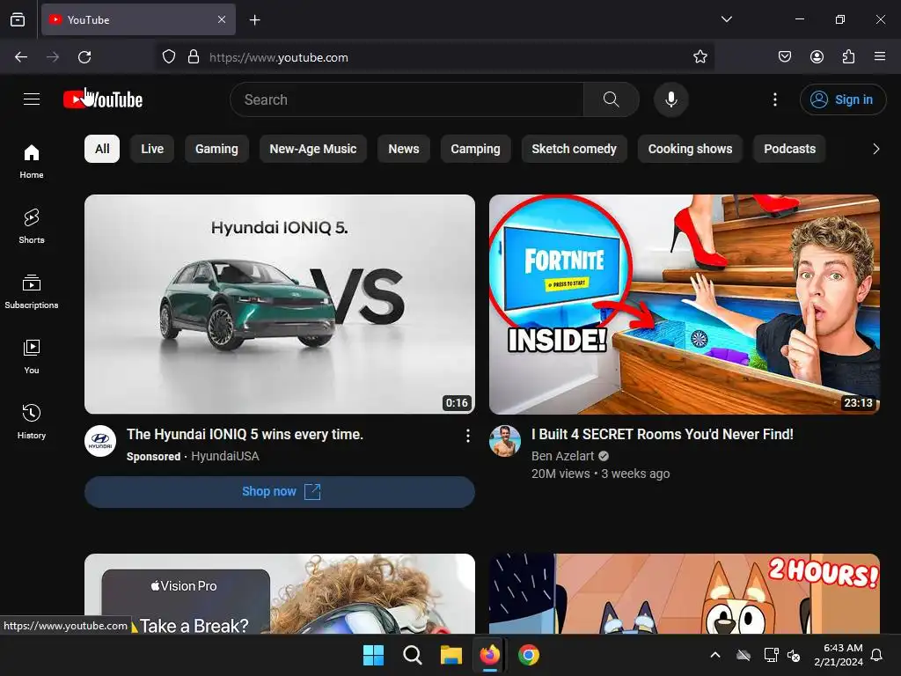
Task: Open the Firefox account icon
Action: click(x=817, y=57)
